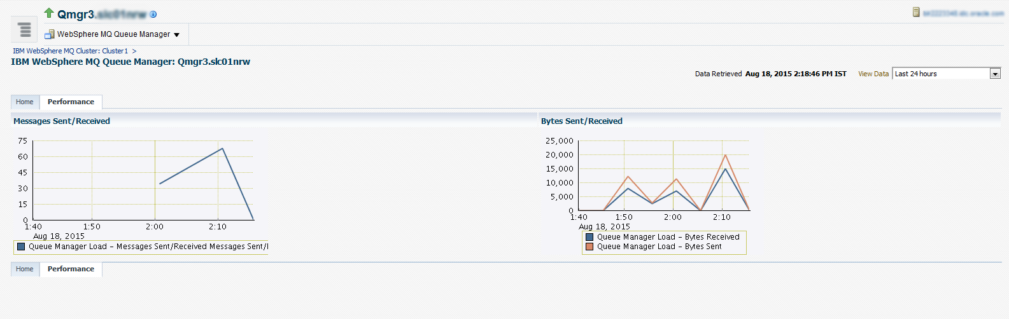Switch to the bottom Home tab
Image resolution: width=1009 pixels, height=319 pixels.
click(25, 269)
